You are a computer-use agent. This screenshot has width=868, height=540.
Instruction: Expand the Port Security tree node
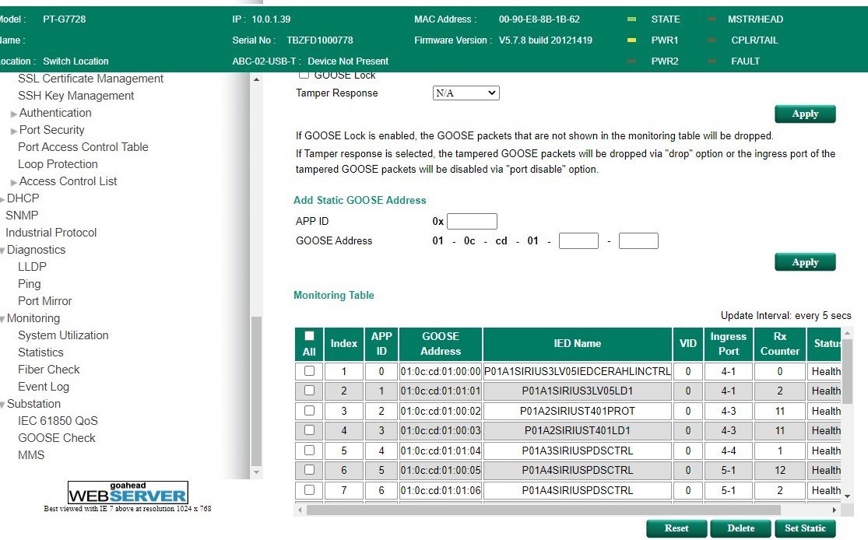[14, 131]
